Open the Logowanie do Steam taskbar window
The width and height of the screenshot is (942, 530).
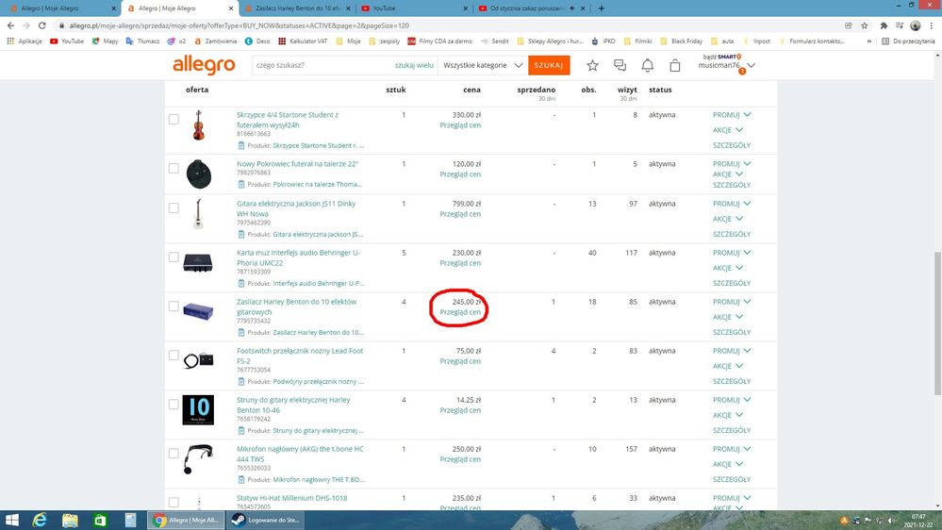click(x=266, y=520)
